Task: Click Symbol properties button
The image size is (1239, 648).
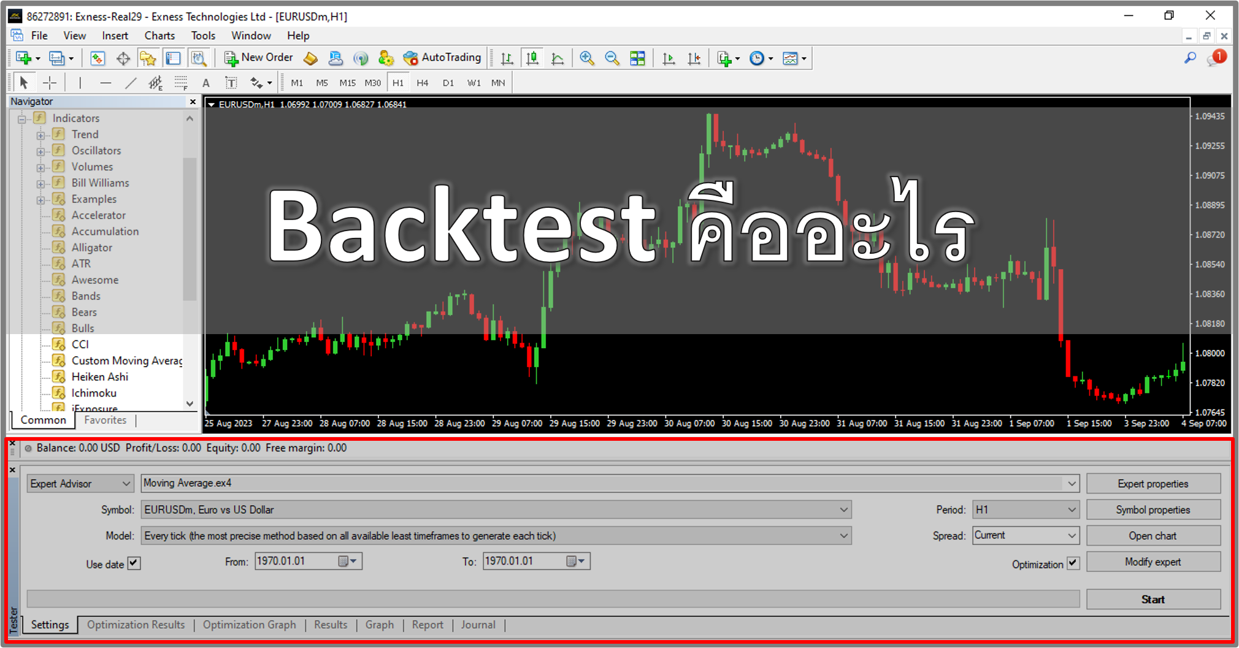Action: [1153, 509]
